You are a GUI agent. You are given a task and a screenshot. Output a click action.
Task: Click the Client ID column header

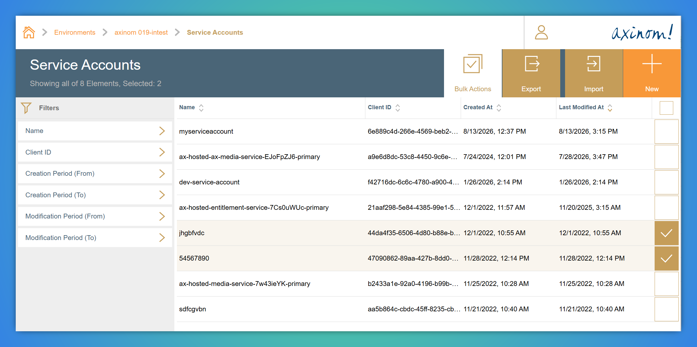point(379,107)
